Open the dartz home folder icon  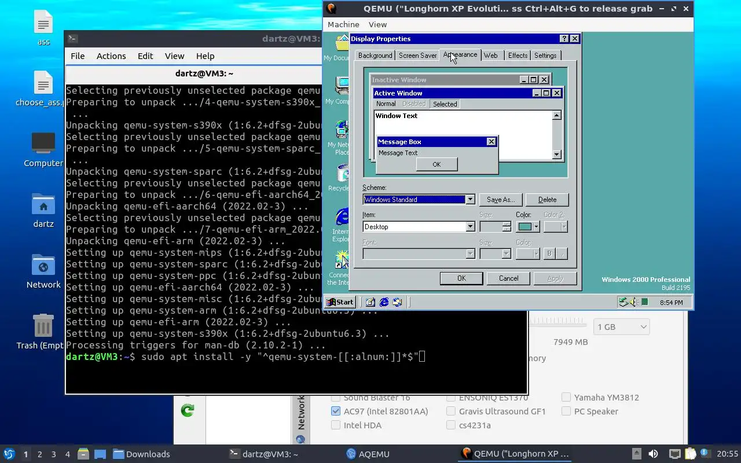(x=43, y=211)
